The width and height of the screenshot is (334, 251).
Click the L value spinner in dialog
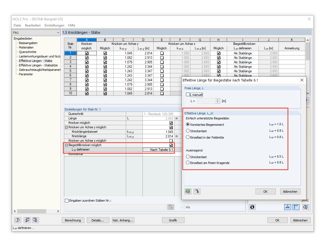[218, 101]
